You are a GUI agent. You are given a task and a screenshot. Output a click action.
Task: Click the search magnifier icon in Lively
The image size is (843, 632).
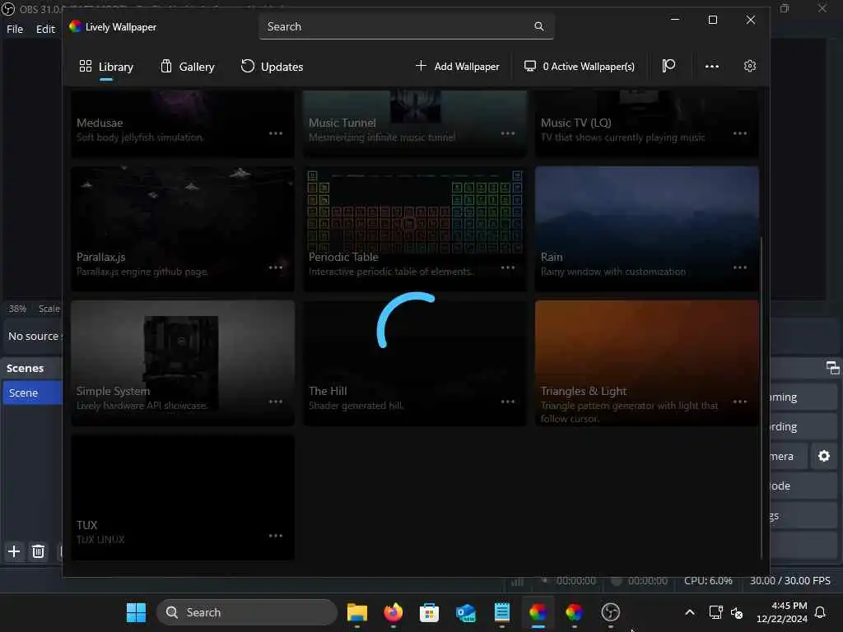click(x=538, y=26)
